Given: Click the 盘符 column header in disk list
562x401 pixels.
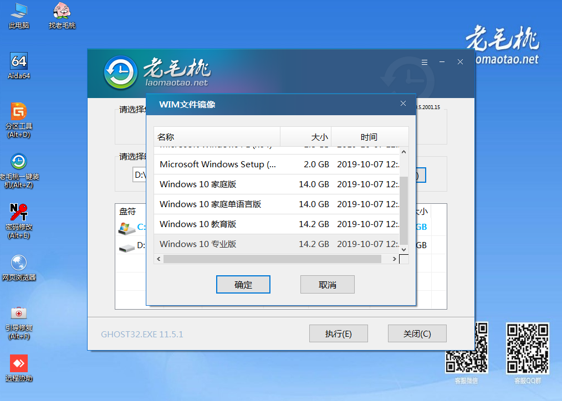Looking at the screenshot, I should point(127,212).
